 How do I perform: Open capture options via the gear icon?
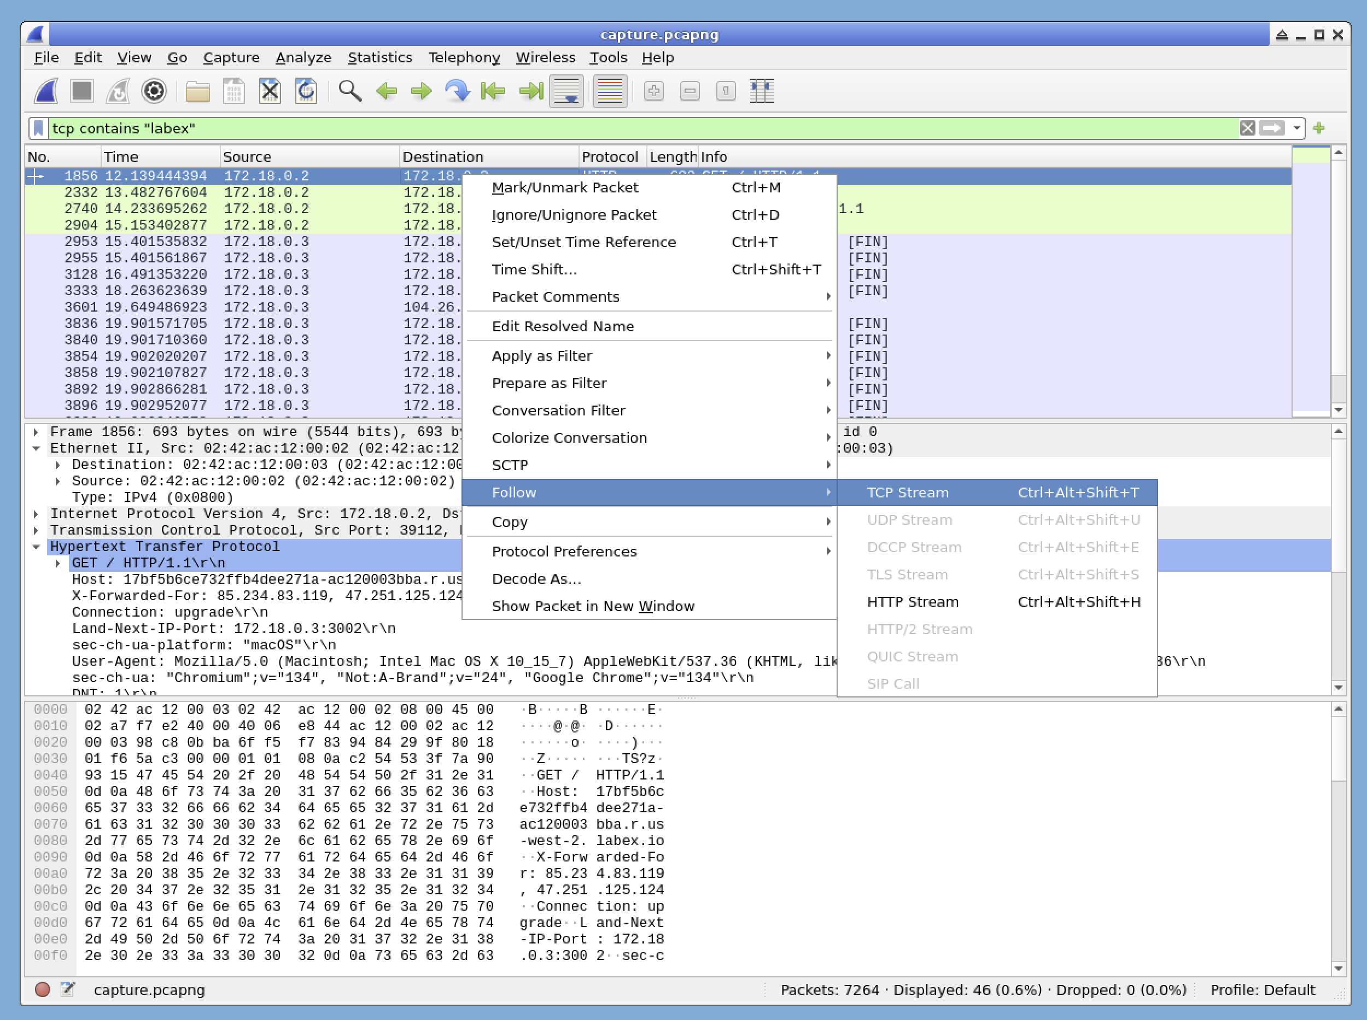coord(154,91)
